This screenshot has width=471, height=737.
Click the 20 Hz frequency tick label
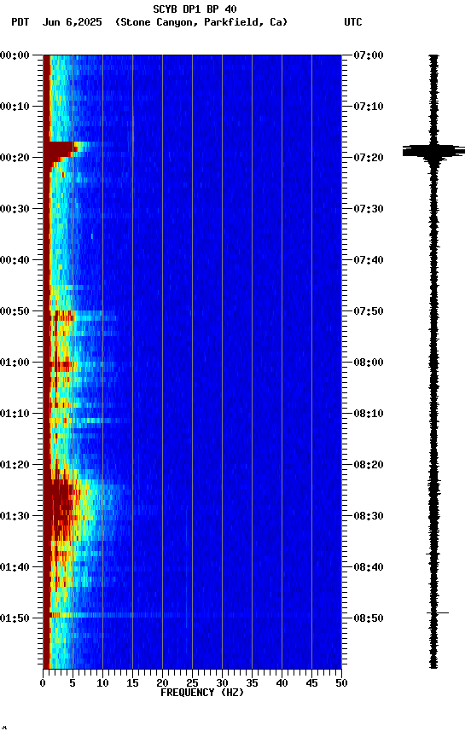[x=162, y=683]
